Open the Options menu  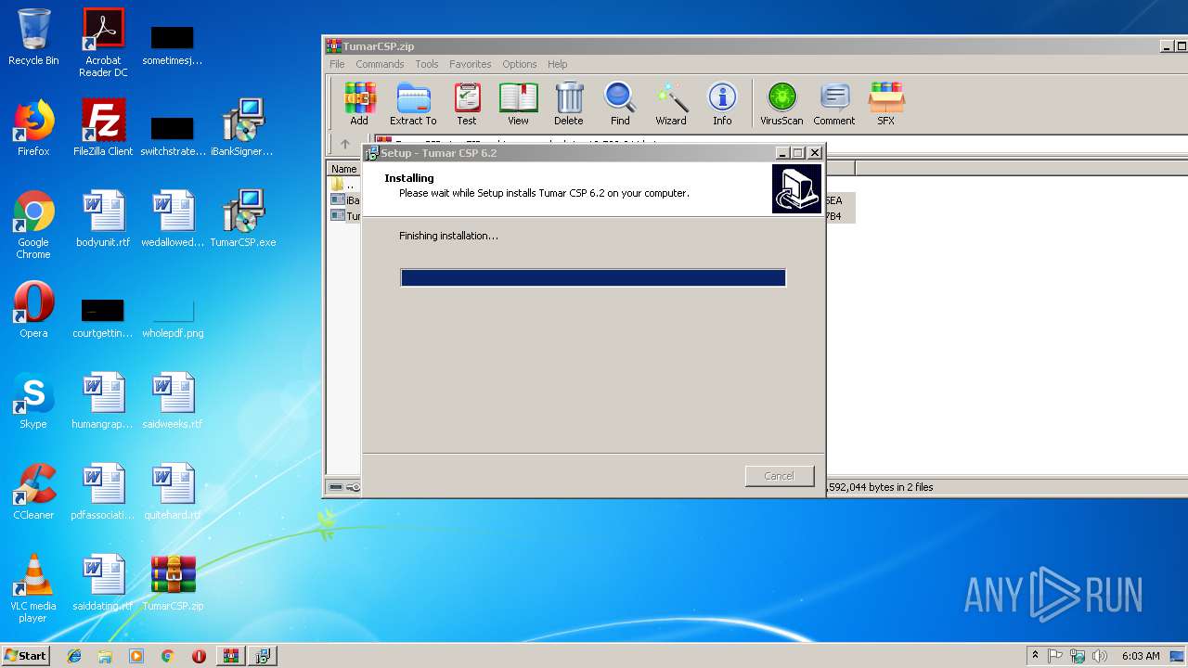coord(520,64)
